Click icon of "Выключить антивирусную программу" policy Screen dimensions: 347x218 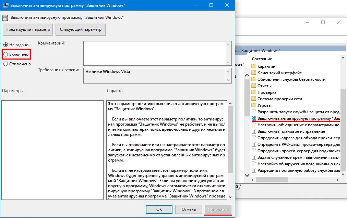tap(254, 118)
